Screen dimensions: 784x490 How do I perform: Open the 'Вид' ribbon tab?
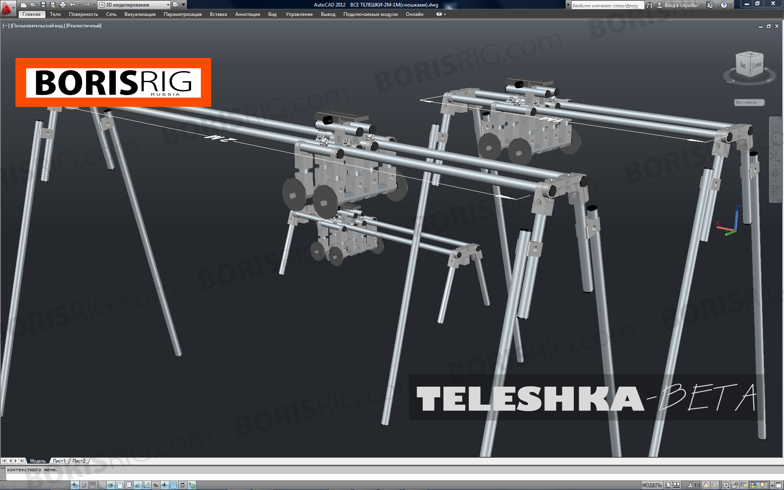click(272, 14)
